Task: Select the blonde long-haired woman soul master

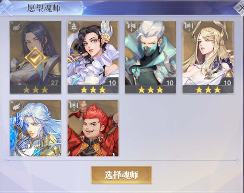Action: [208, 57]
